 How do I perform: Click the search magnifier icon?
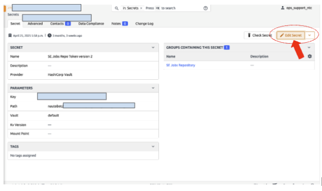[116, 8]
